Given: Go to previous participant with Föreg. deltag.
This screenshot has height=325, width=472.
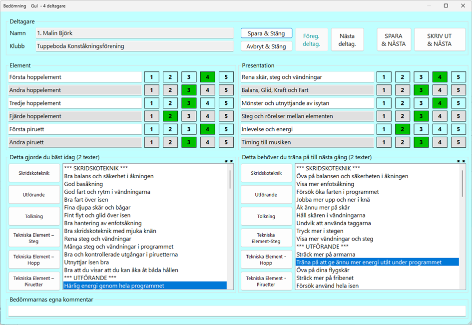Looking at the screenshot, I should [311, 40].
